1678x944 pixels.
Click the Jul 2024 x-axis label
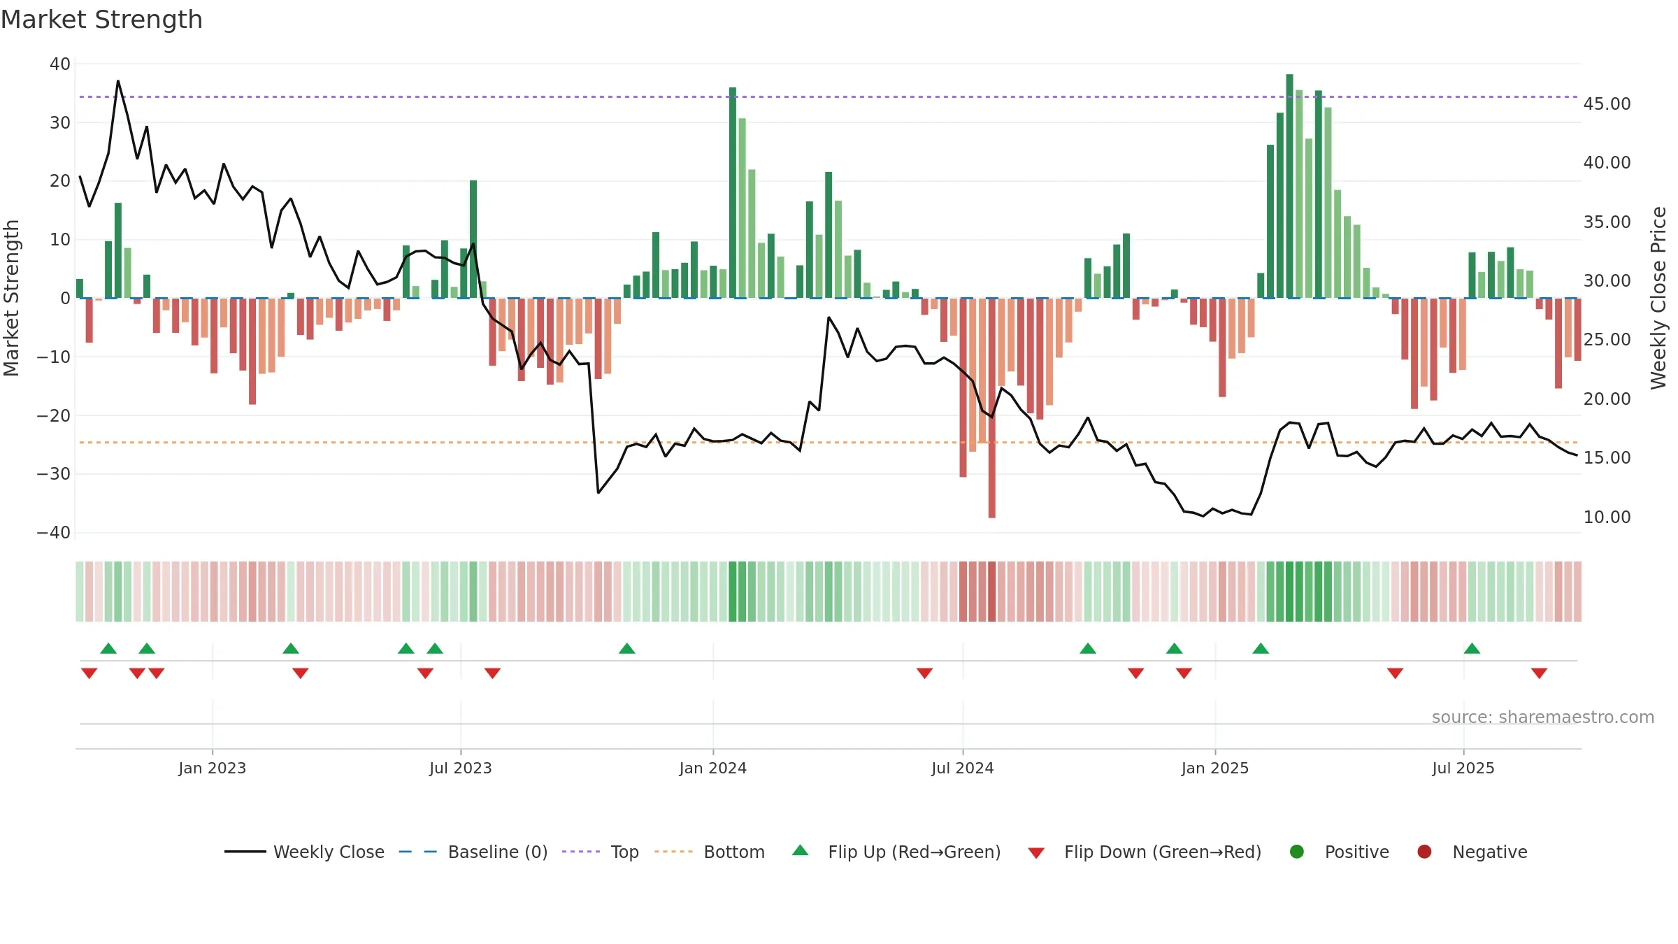[963, 768]
